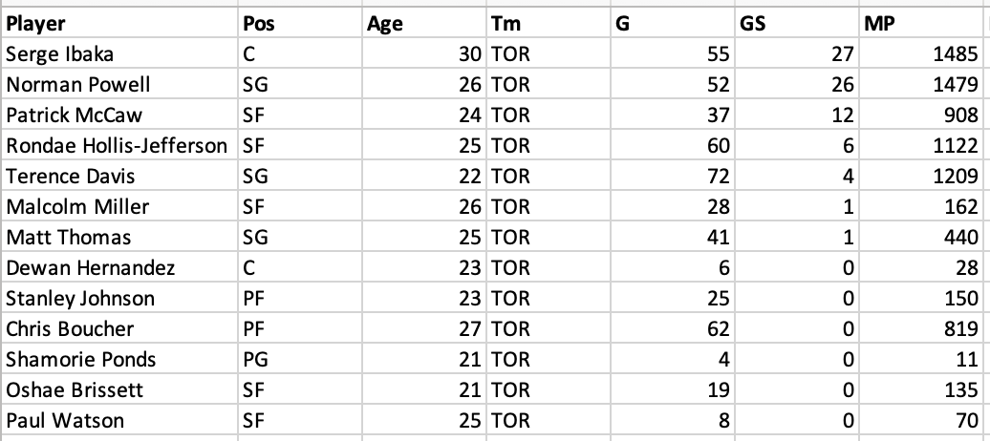The height and width of the screenshot is (441, 990).
Task: Click the Dewan Hernandez name cell
Action: point(119,268)
